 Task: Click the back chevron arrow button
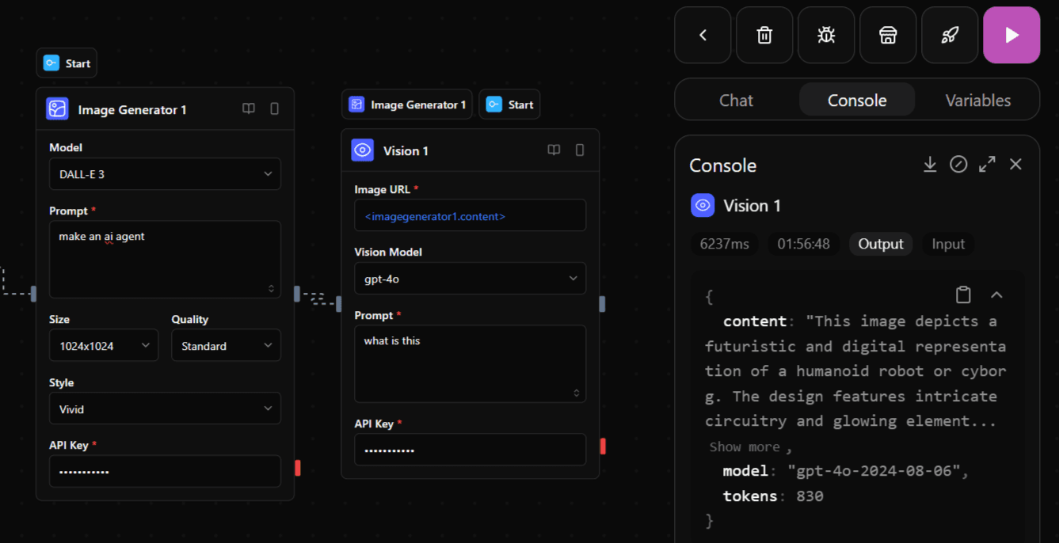tap(703, 35)
